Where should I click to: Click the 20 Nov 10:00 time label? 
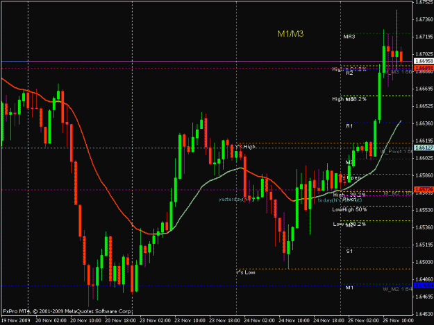[85, 320]
